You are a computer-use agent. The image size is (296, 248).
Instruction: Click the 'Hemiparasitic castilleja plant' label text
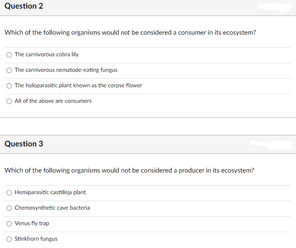coord(50,192)
